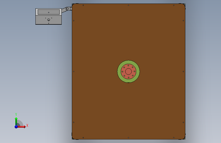The image size is (221, 143).
Task: Select the left middle edge hole on plate
Action: click(x=74, y=71)
